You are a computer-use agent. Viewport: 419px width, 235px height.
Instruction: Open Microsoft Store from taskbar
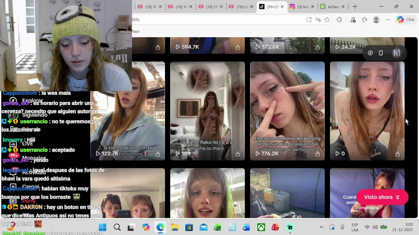coord(189,227)
